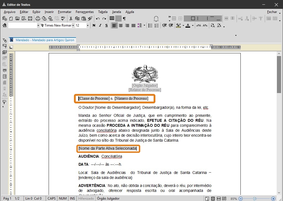Justify the paragraph text
This screenshot has width=283, height=201.
[x=133, y=26]
